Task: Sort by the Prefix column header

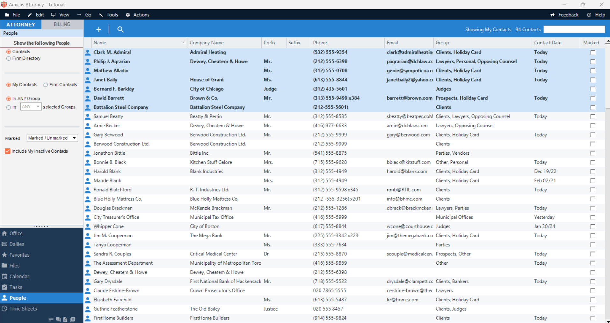Action: [273, 43]
